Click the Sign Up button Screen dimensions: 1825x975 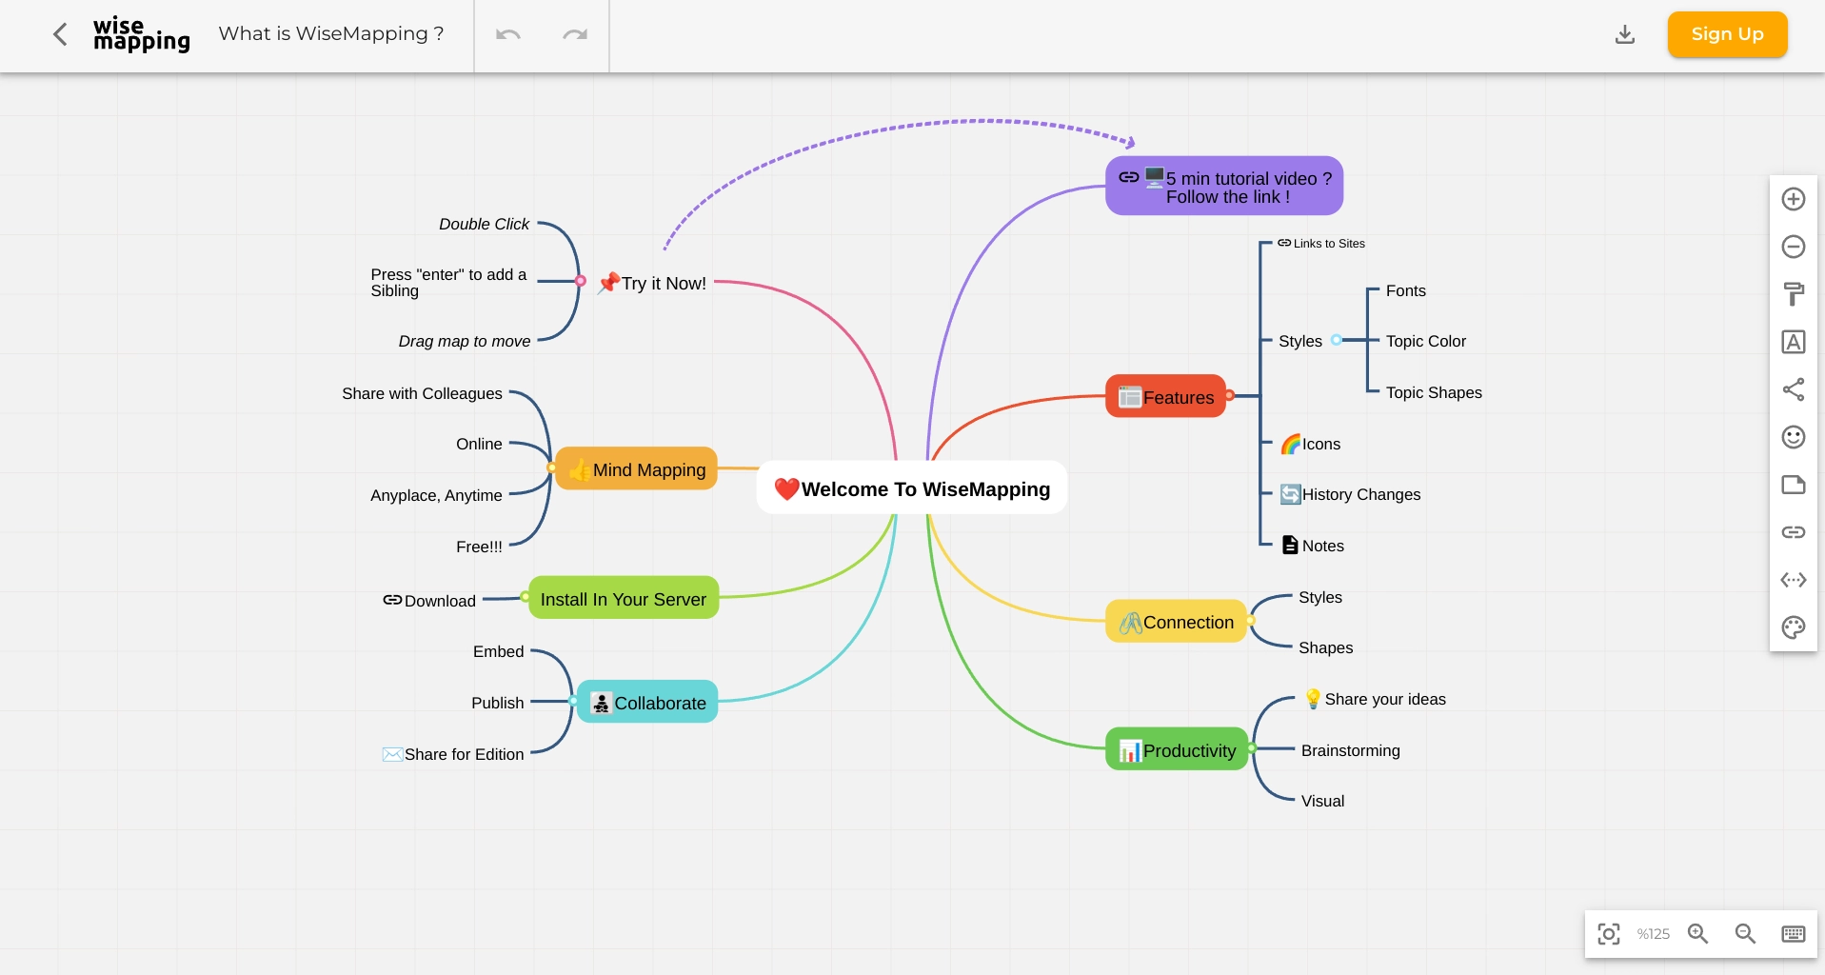1727,34
